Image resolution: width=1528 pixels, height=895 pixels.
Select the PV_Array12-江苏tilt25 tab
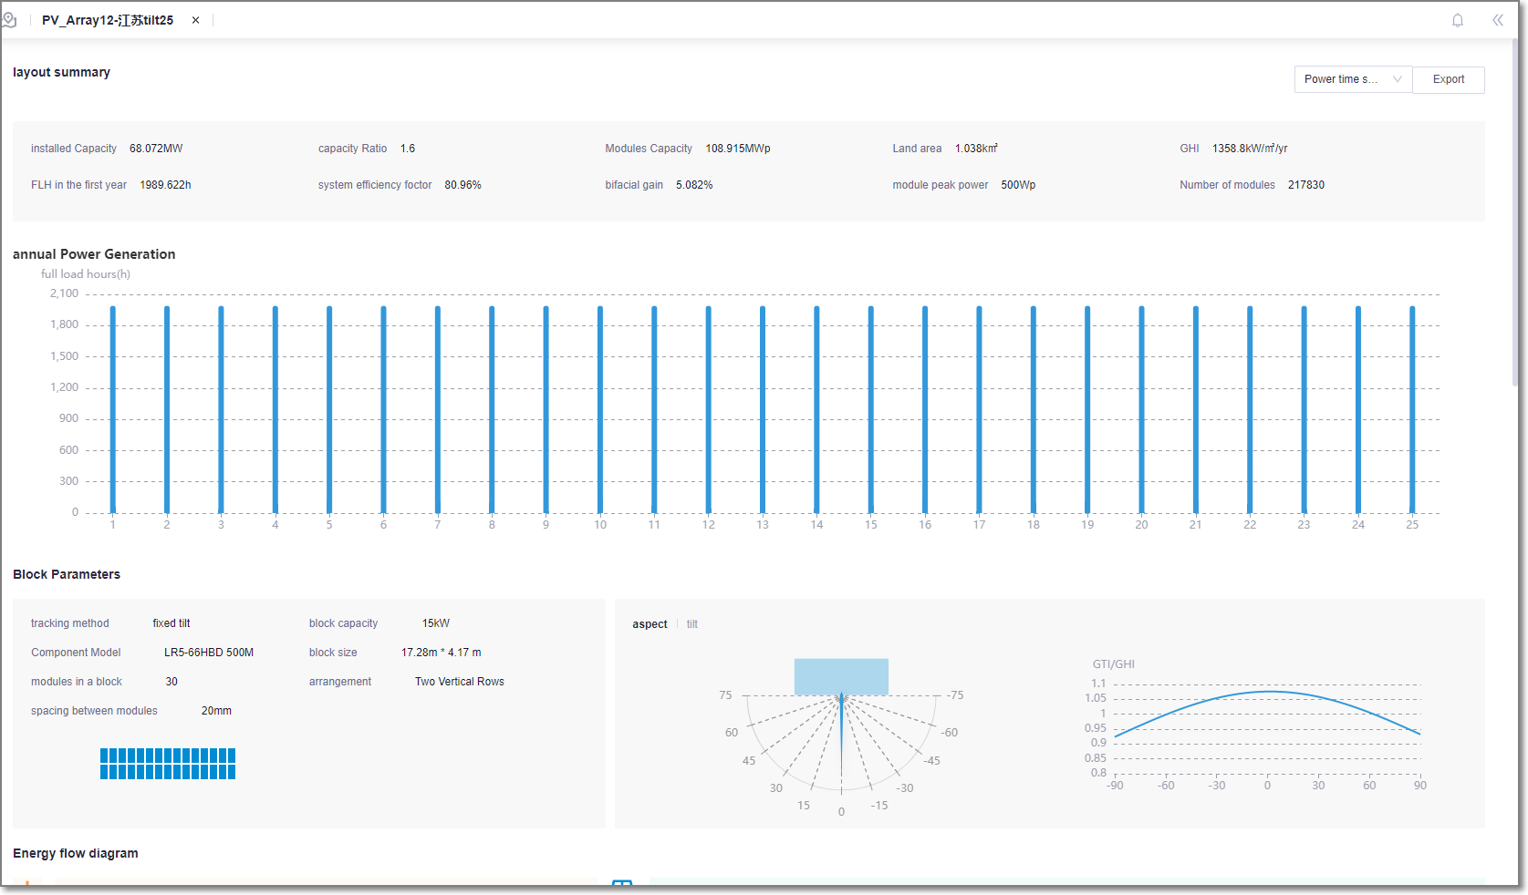pyautogui.click(x=108, y=20)
